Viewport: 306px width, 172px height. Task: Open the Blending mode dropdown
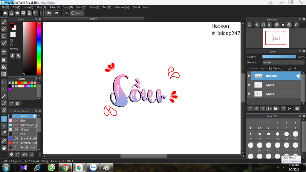coord(283,62)
